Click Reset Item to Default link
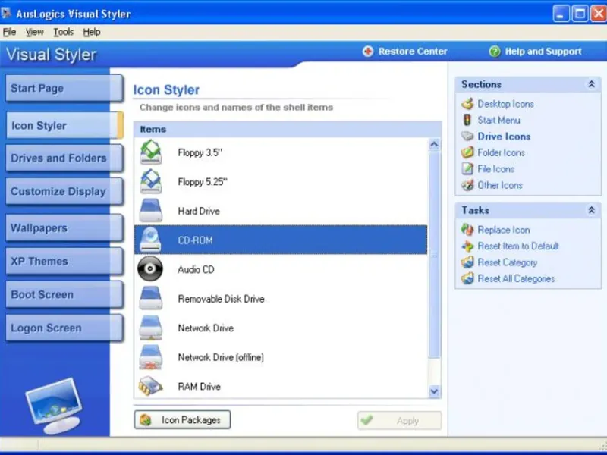Screen dimensions: 607x455 tap(518, 246)
